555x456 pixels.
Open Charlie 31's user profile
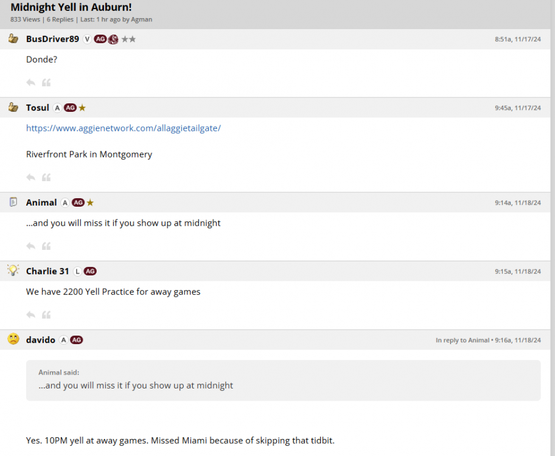pyautogui.click(x=47, y=271)
